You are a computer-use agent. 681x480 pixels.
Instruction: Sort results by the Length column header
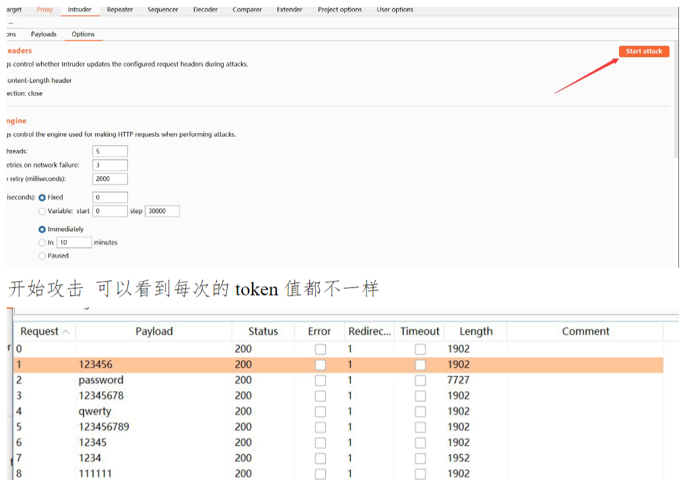point(476,331)
